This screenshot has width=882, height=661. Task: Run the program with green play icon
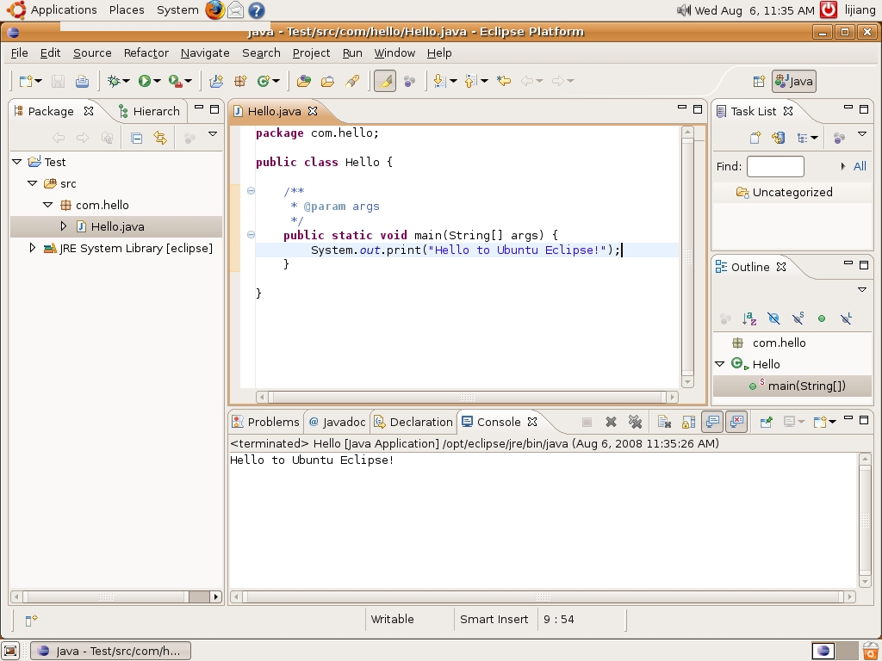click(x=145, y=82)
